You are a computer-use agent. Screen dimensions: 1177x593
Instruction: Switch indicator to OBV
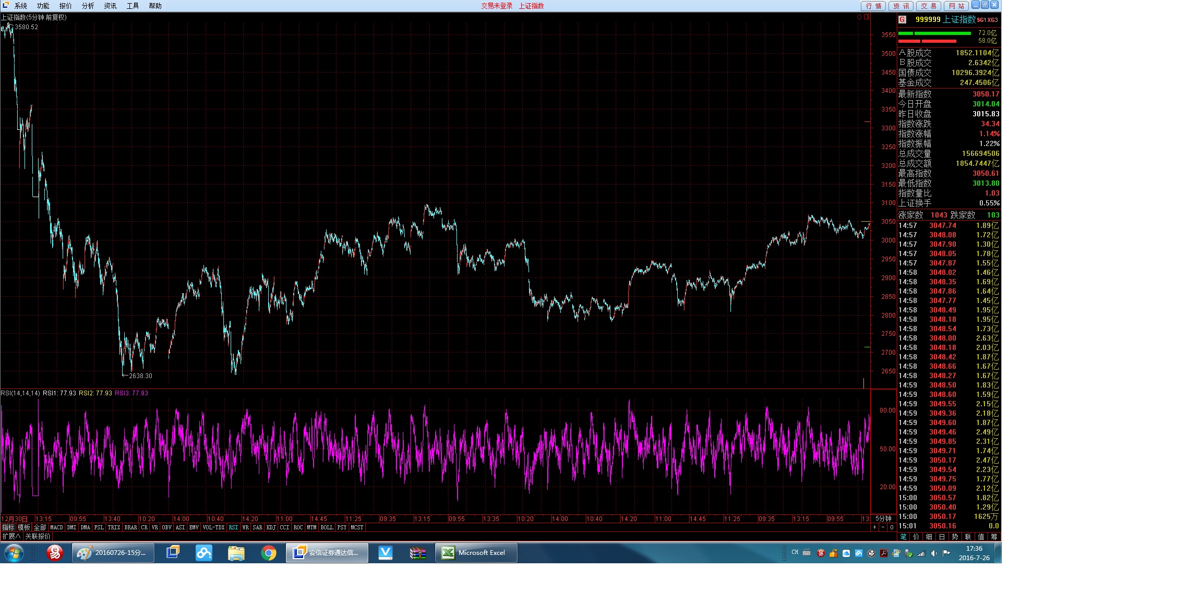[x=167, y=527]
